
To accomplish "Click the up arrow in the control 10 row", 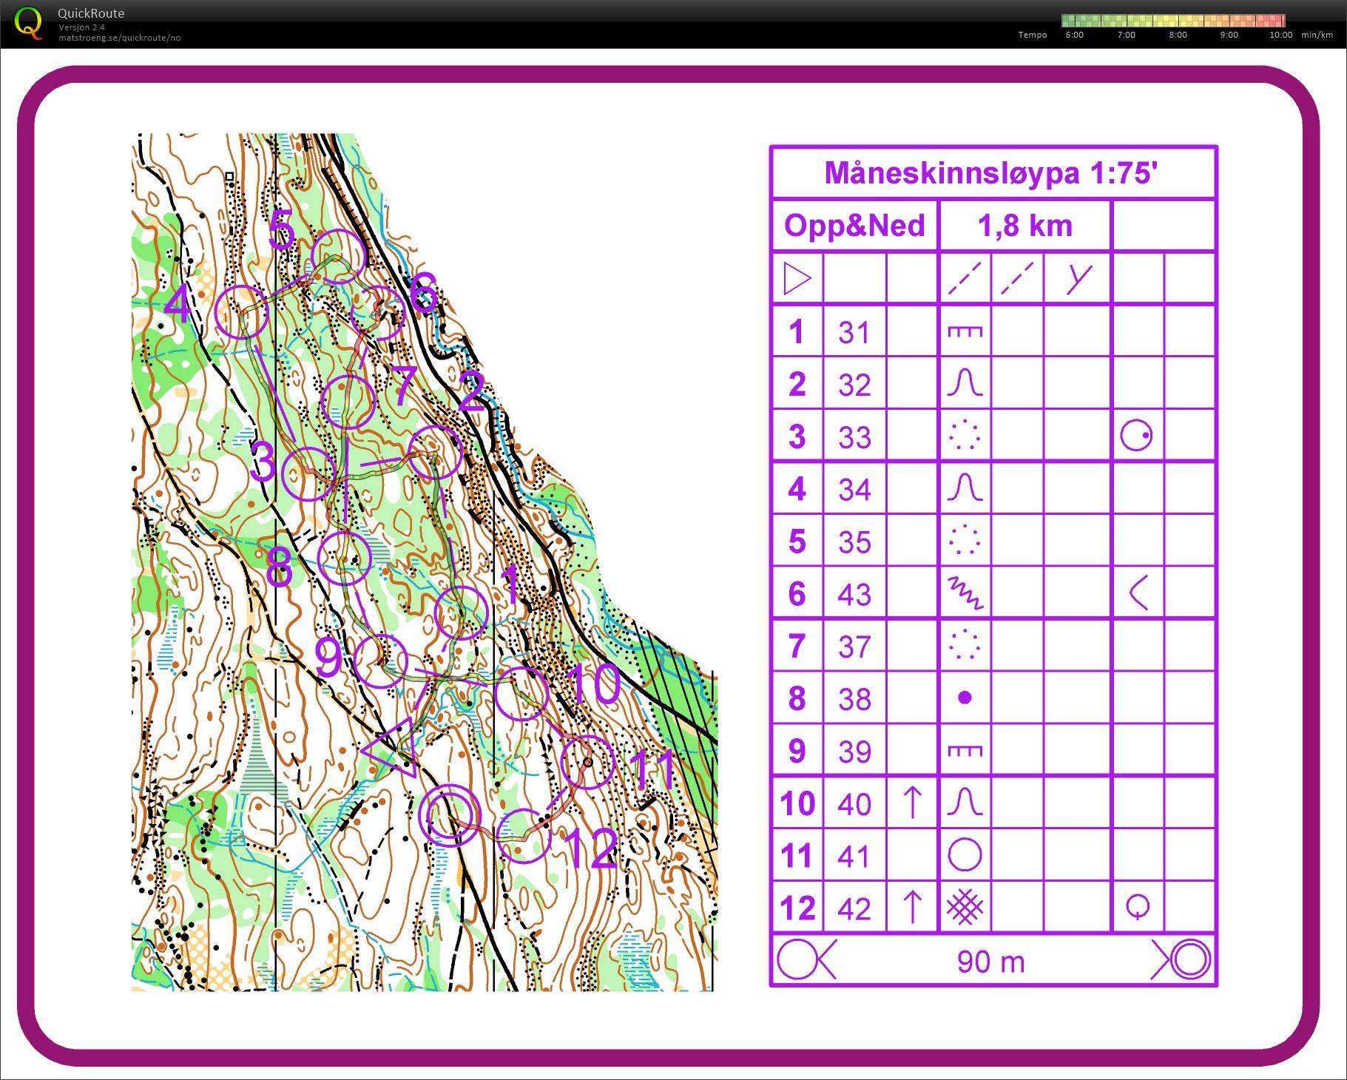I will [x=912, y=803].
